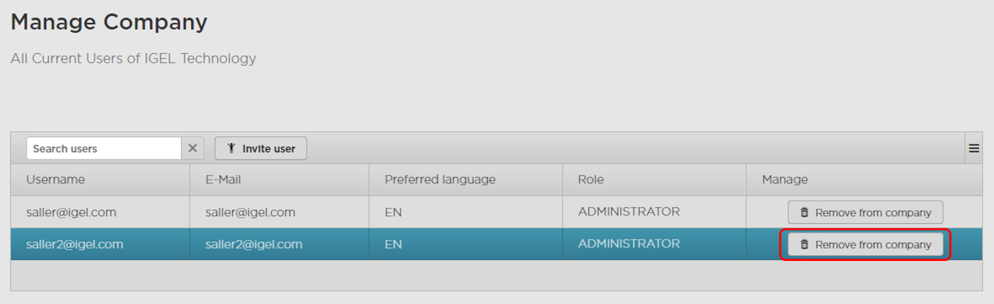Screen dimensions: 994x304
Task: Click the EN language cell for saller@igel.com
Action: coord(393,213)
